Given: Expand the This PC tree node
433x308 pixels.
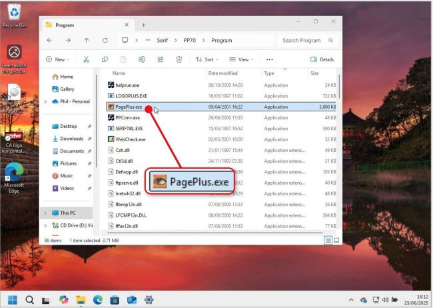Looking at the screenshot, I should tap(45, 213).
